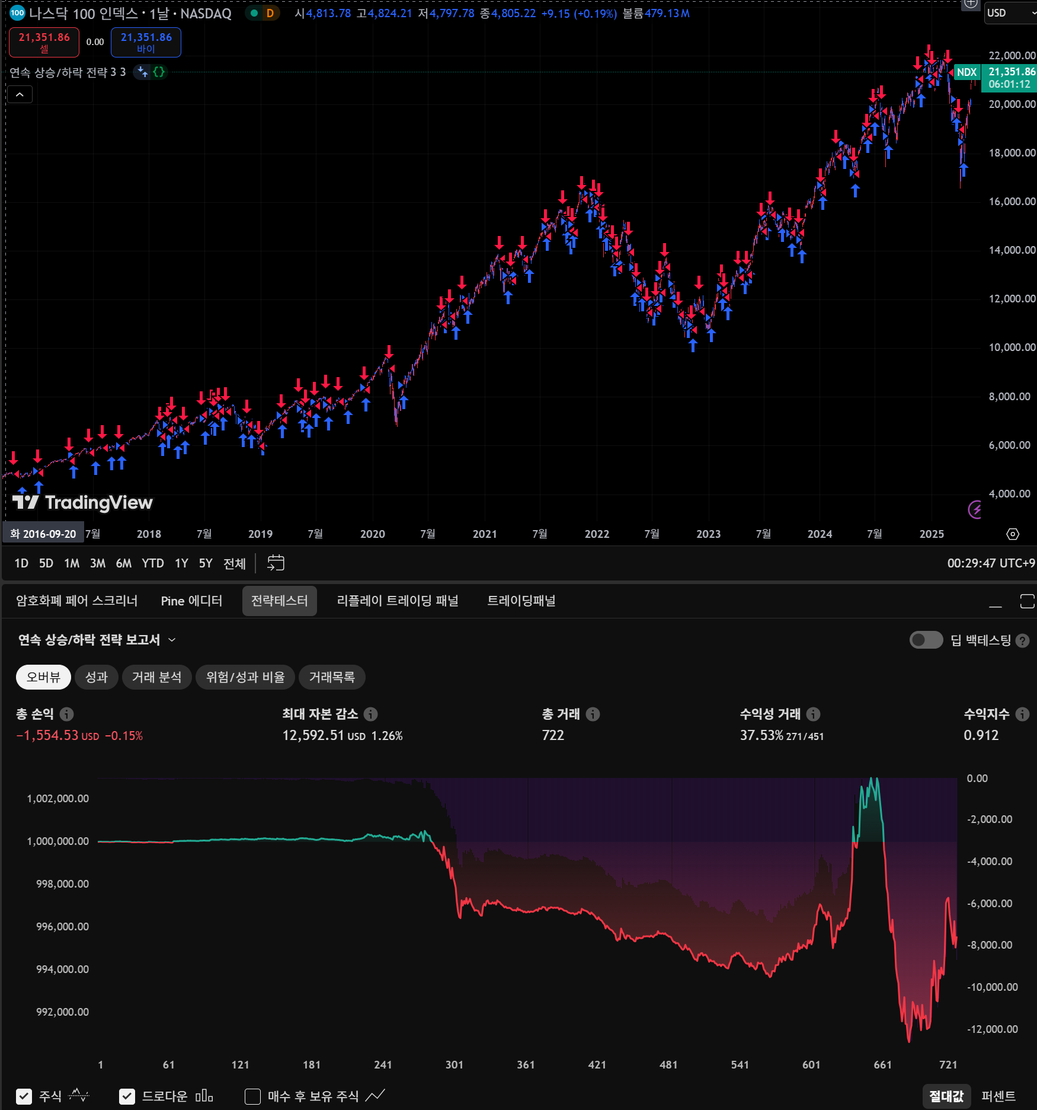
Task: Select the 1M time range
Action: click(x=72, y=563)
